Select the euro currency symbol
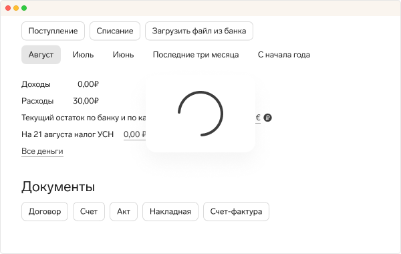Viewport: 401px width, 254px height. pyautogui.click(x=258, y=118)
